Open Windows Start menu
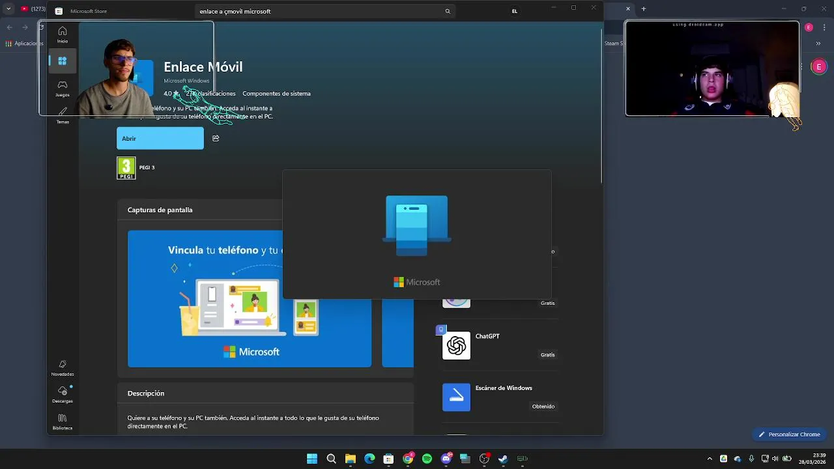 [x=312, y=459]
